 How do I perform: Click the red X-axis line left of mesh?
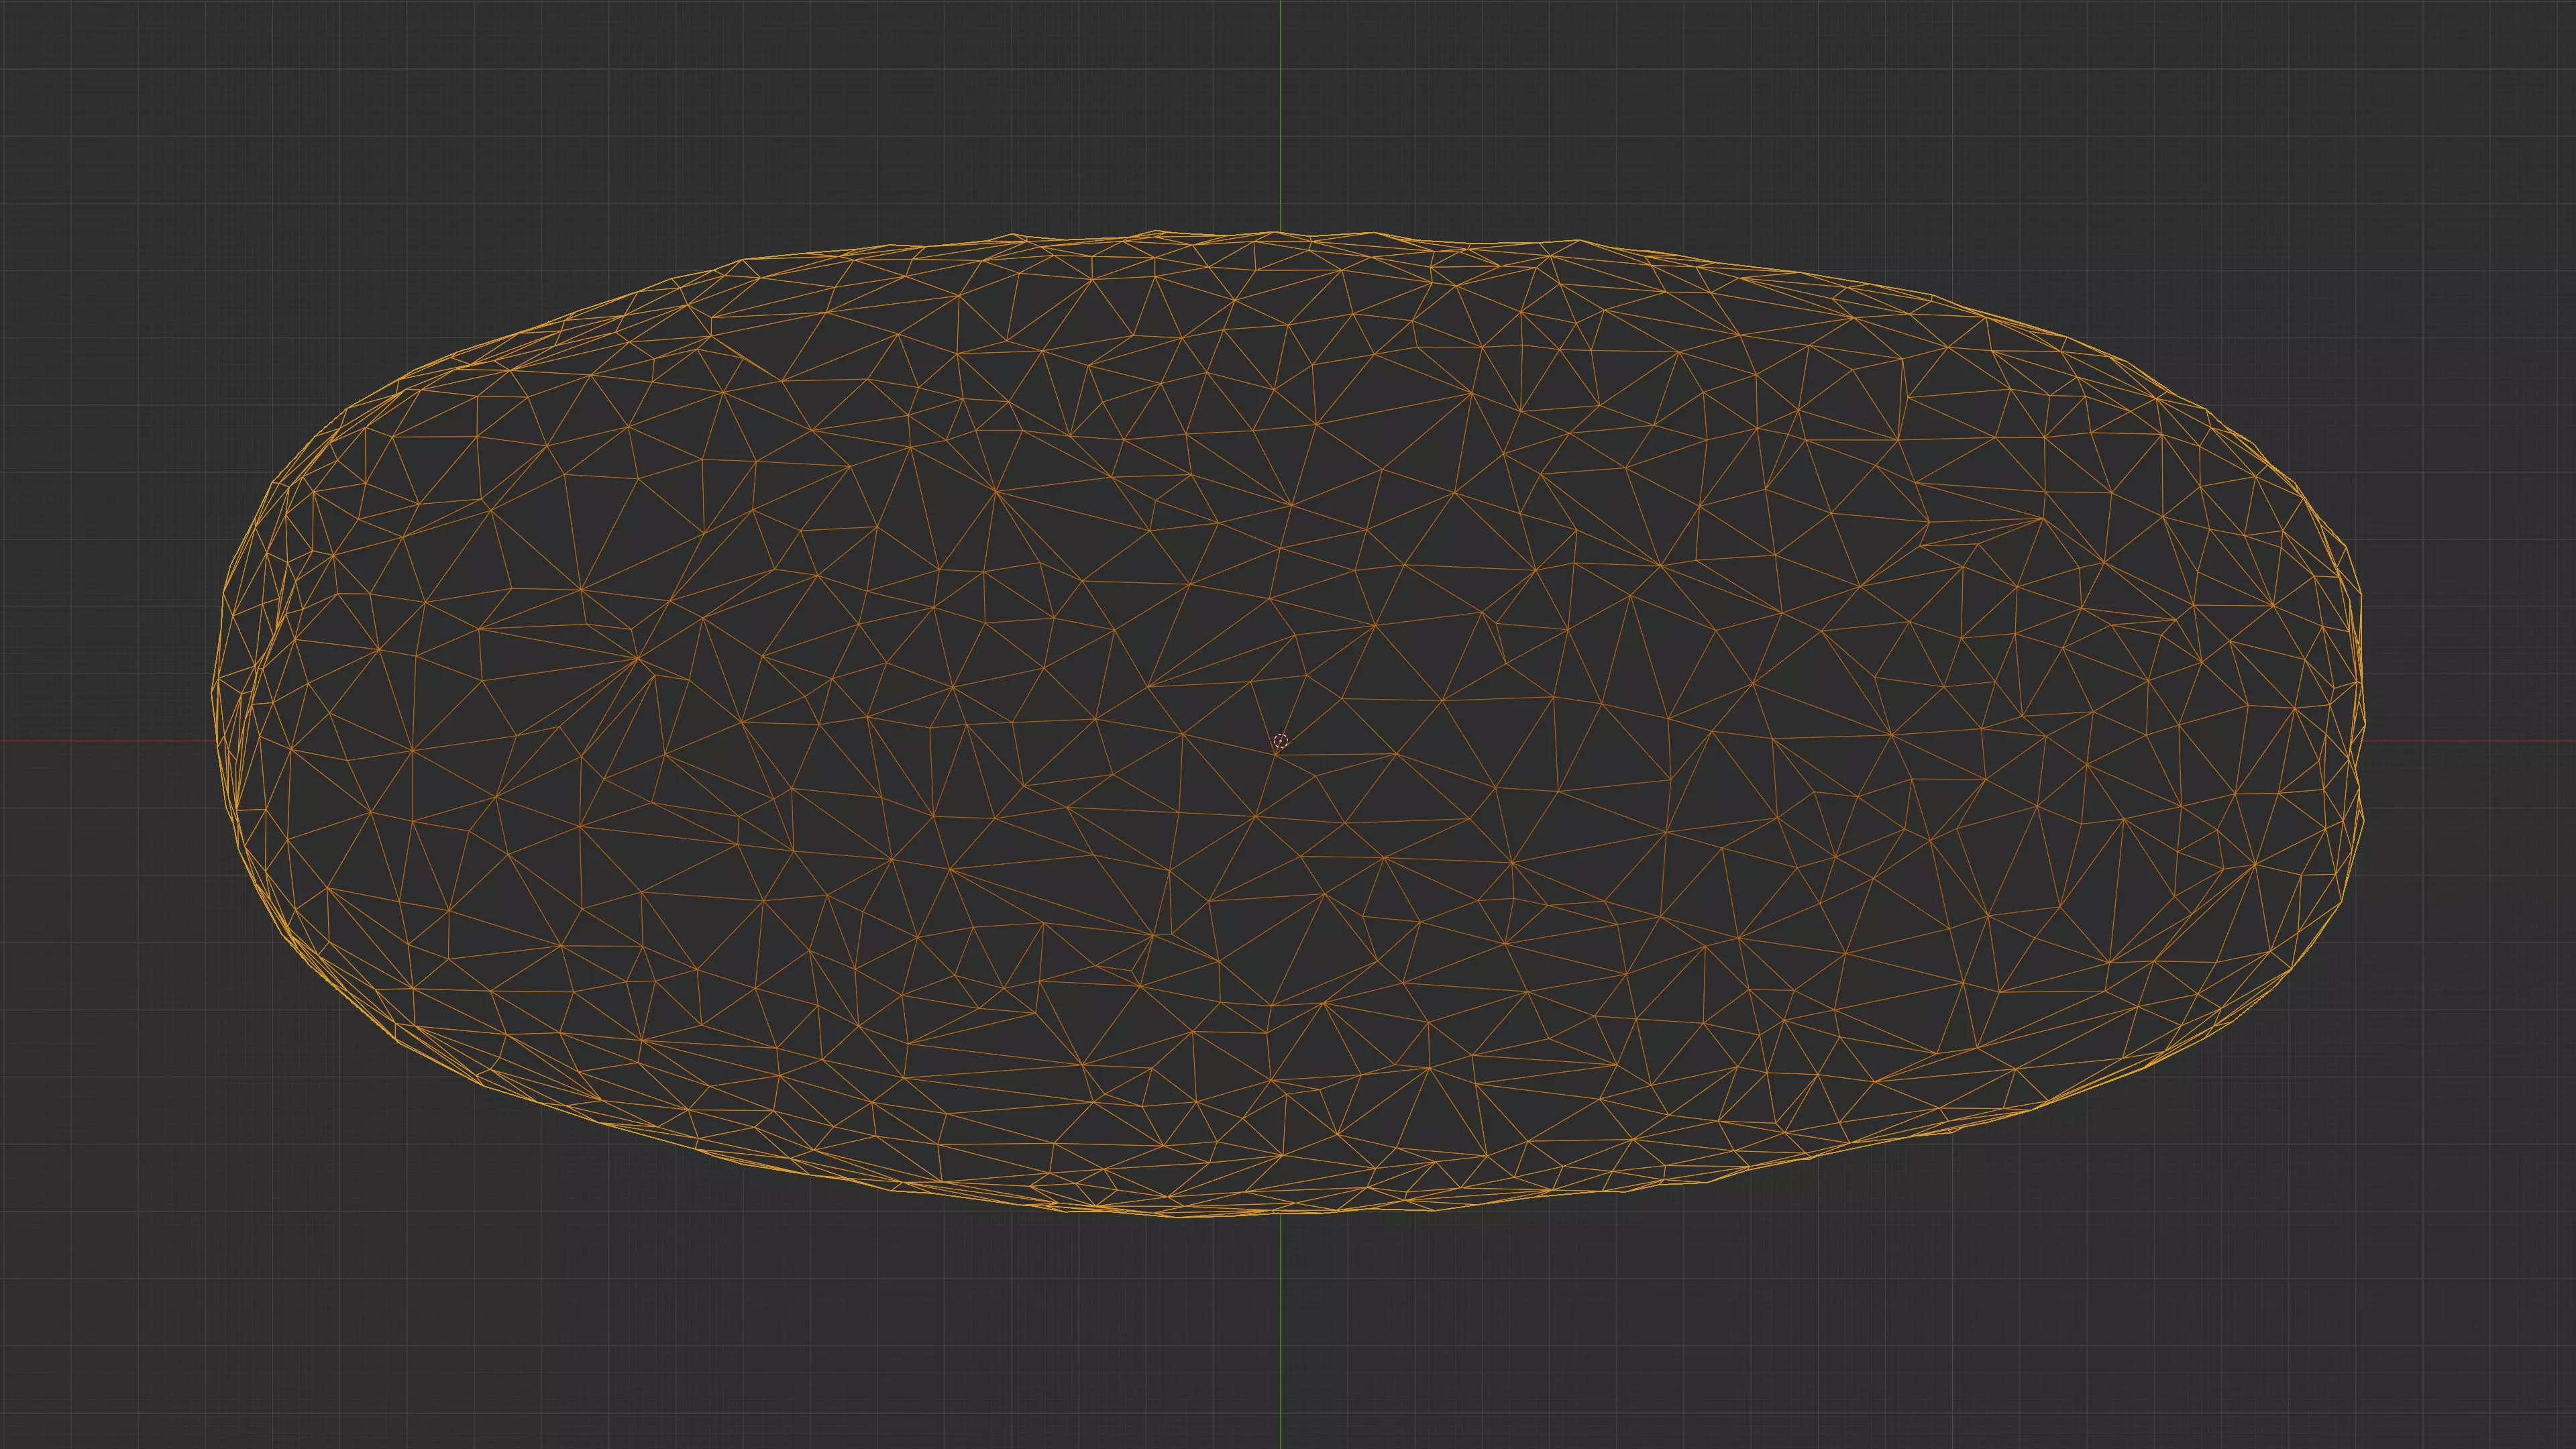click(100, 741)
